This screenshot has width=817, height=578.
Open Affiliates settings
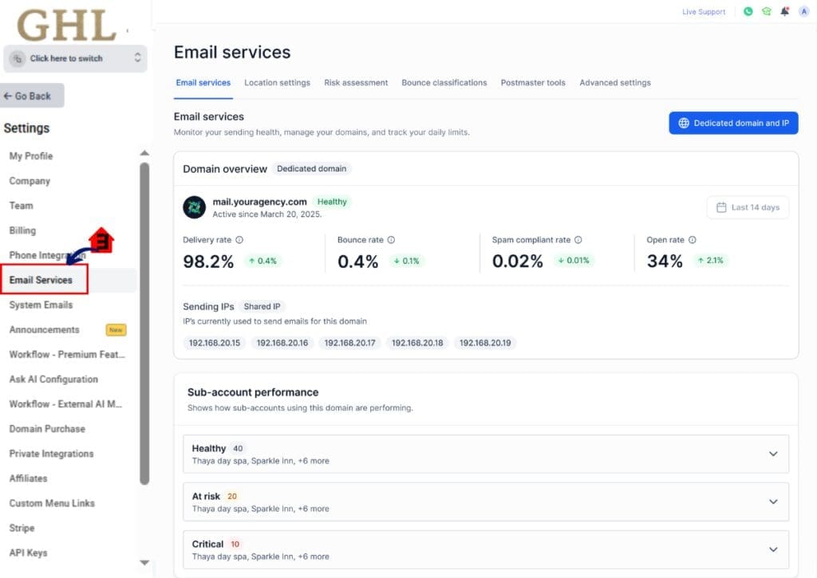pos(28,478)
